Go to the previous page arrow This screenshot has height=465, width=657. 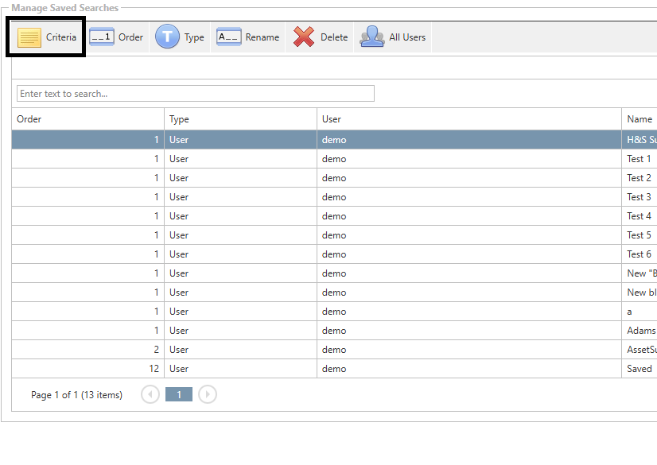pyautogui.click(x=150, y=394)
